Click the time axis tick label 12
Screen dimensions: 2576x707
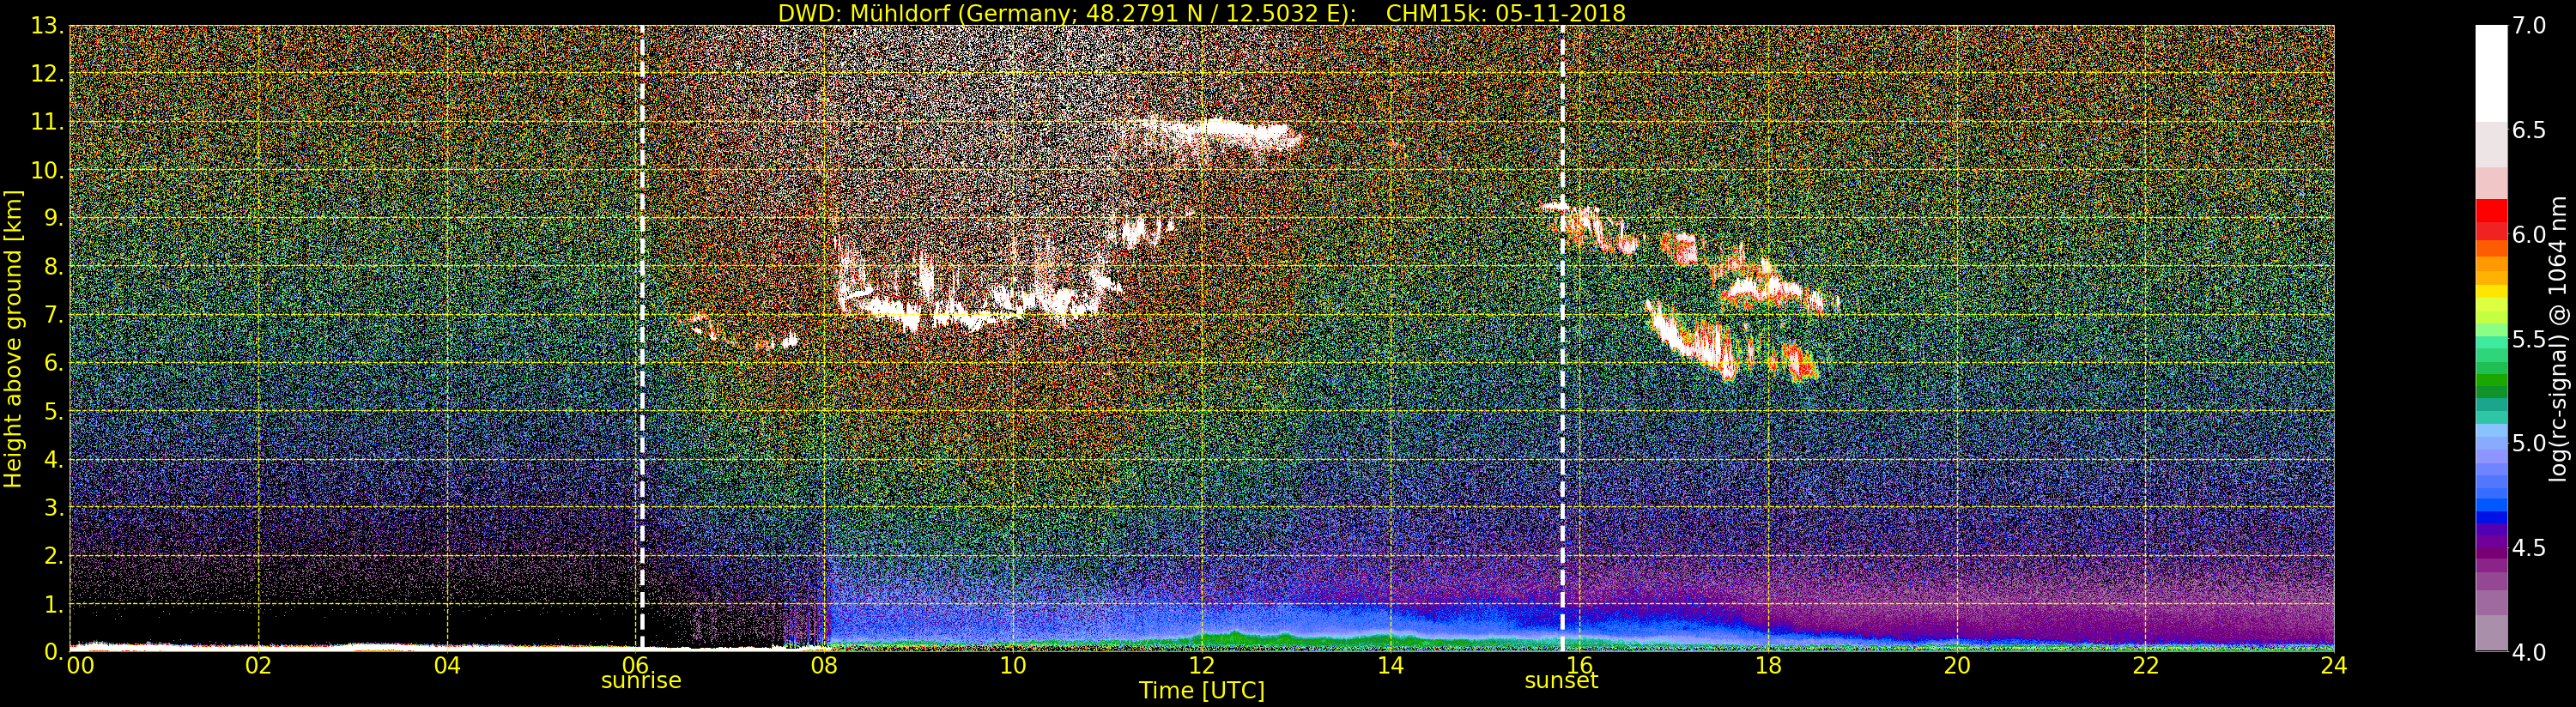pos(1202,665)
